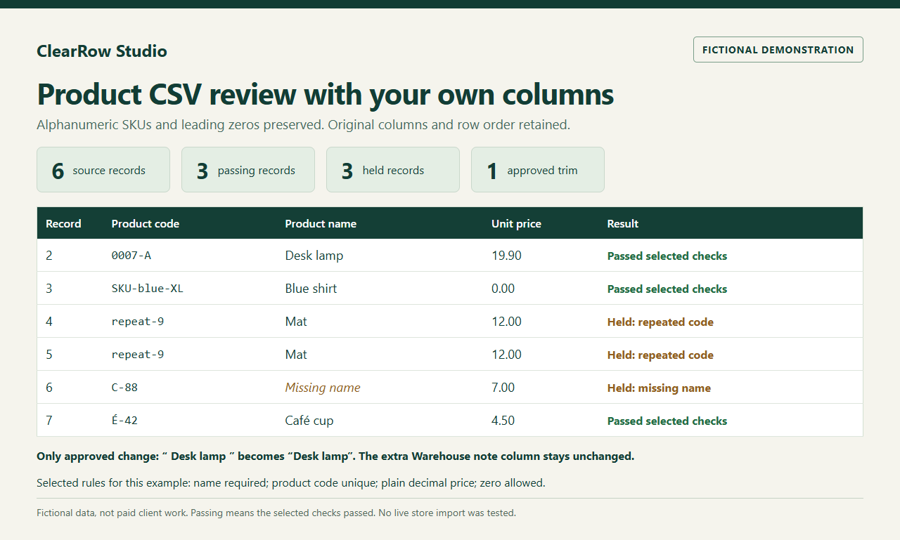Click the Fictional Demonstration badge
This screenshot has height=540, width=900.
click(778, 50)
